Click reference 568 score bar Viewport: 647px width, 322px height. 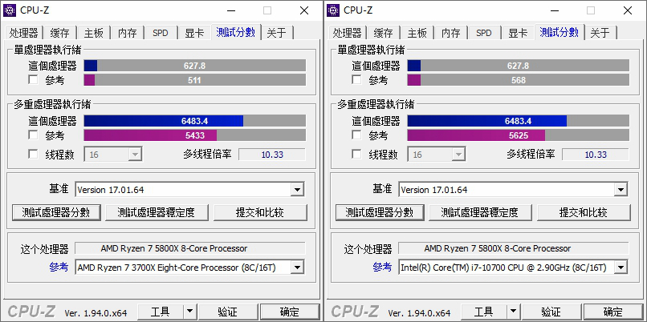(519, 80)
